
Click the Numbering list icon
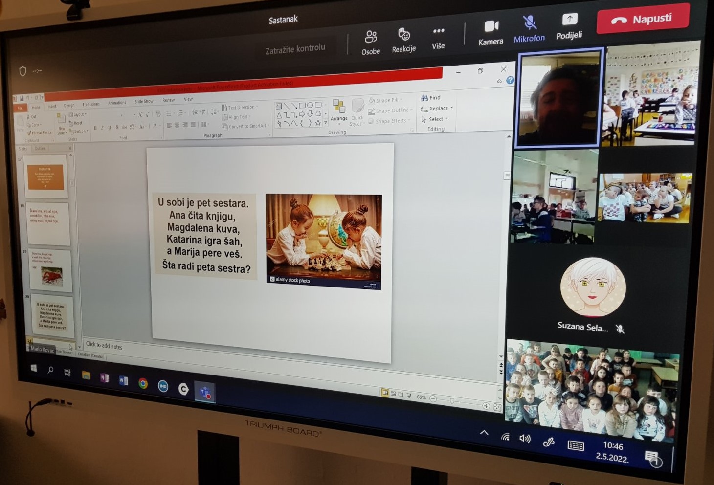(180, 113)
